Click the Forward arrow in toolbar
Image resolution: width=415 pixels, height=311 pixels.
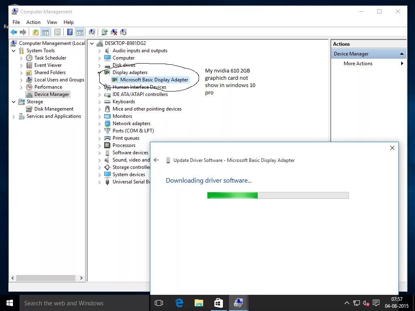[23, 32]
